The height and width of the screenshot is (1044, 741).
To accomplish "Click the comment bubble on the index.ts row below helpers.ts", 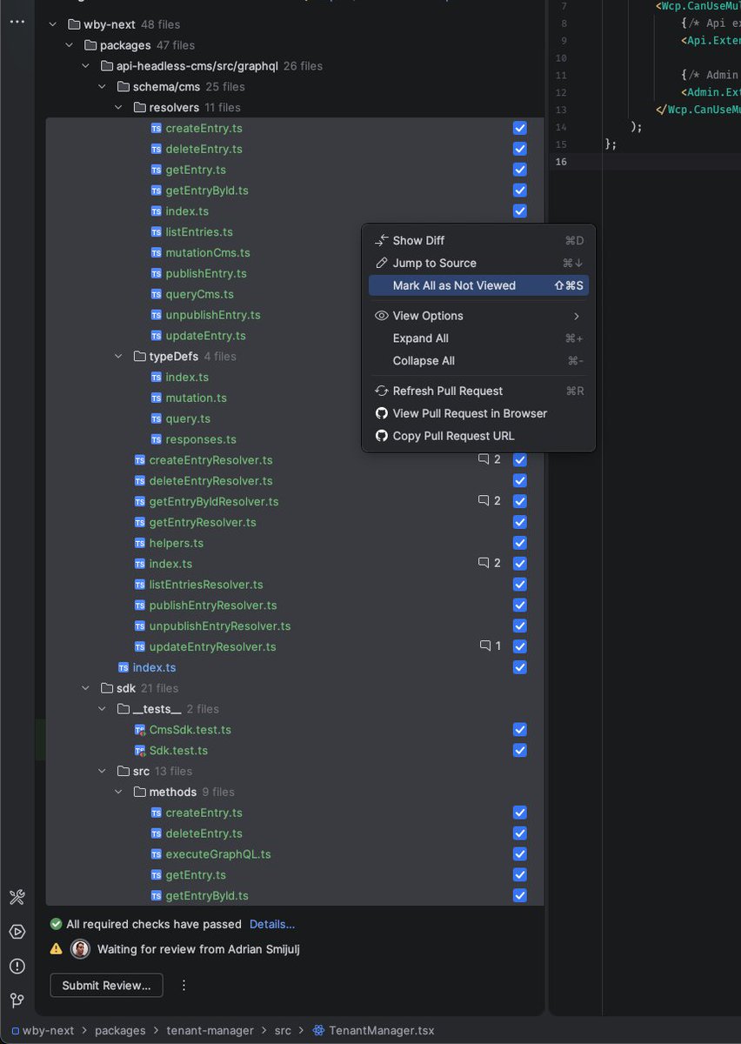I will point(484,564).
